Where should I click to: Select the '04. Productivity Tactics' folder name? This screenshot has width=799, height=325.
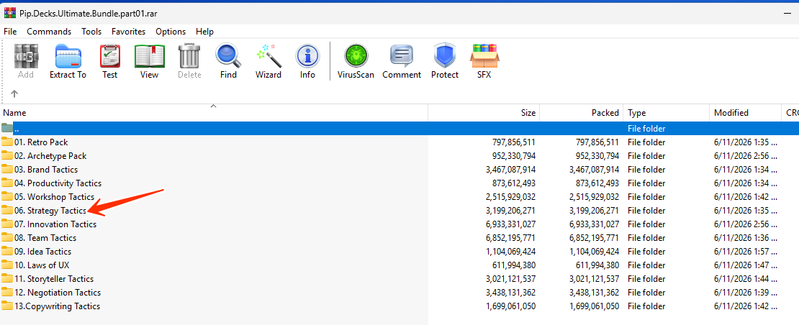pyautogui.click(x=58, y=183)
